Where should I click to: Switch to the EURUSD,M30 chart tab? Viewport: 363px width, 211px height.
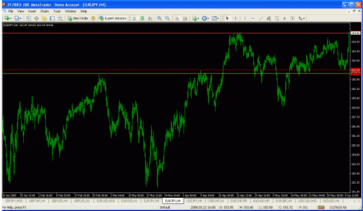click(x=106, y=201)
